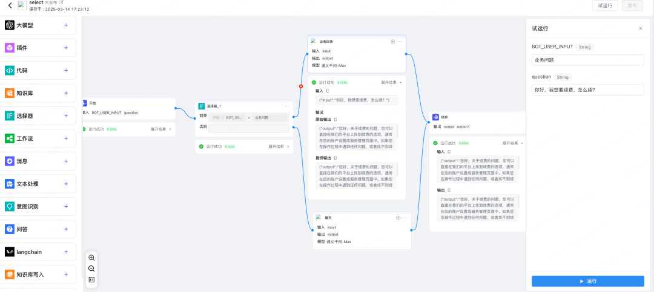Run the 聊天 node with play icon
The width and height of the screenshot is (654, 292).
(398, 218)
